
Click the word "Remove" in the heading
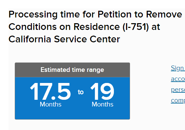[164, 14]
